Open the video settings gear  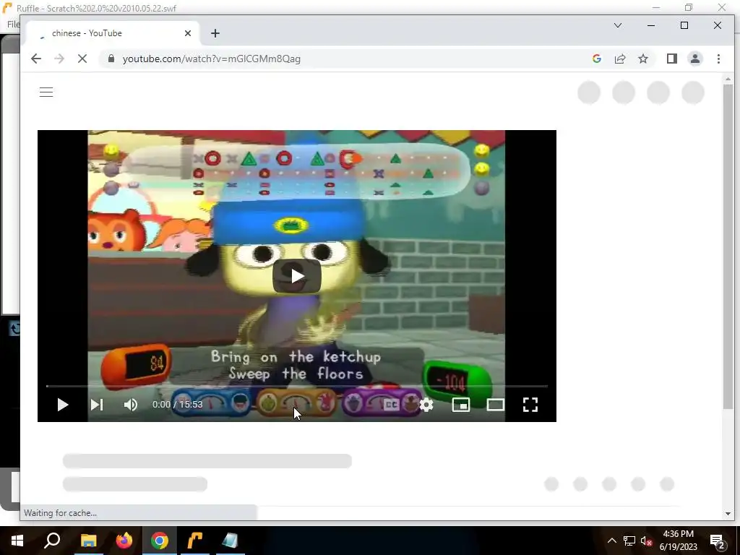(x=426, y=405)
